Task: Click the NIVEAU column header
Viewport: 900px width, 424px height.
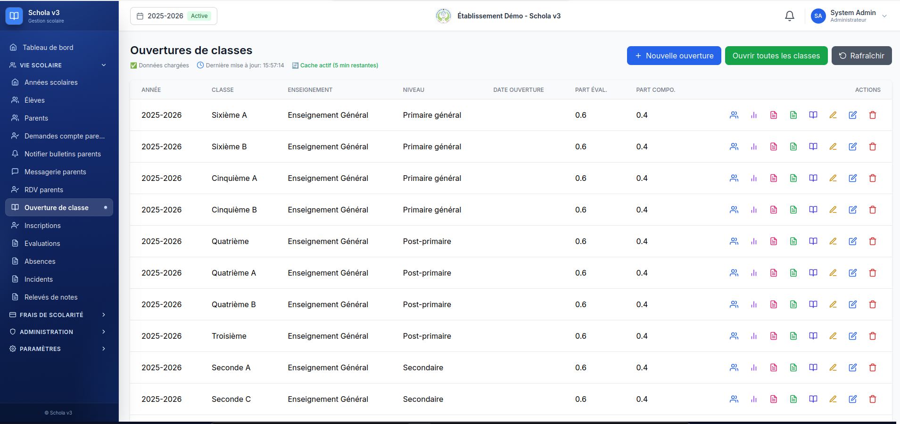Action: point(413,90)
